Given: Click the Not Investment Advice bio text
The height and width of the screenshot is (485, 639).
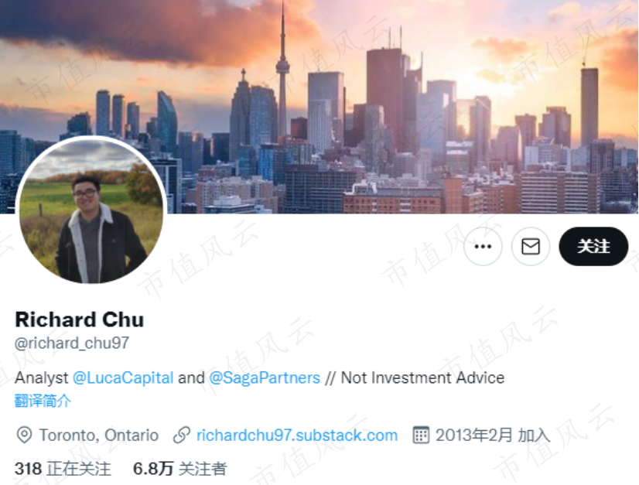Looking at the screenshot, I should coord(422,377).
